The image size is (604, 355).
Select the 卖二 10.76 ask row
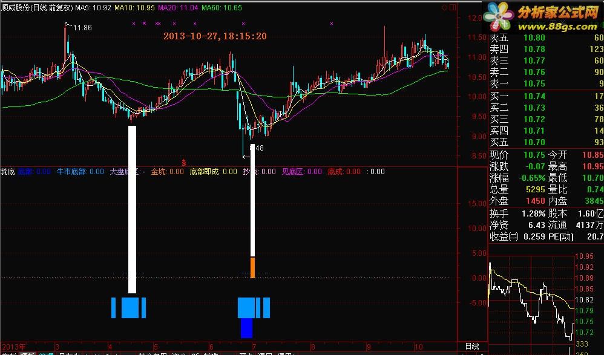547,73
